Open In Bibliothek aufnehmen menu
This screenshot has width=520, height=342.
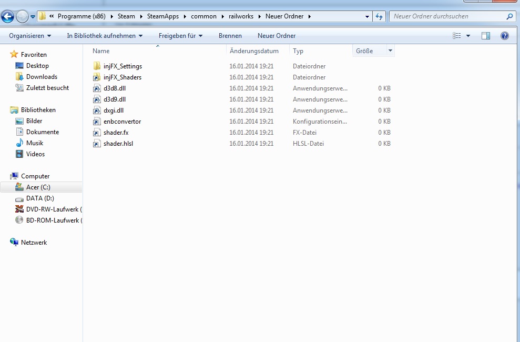click(105, 35)
